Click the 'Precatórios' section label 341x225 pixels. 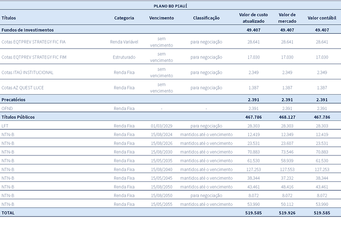(13, 99)
